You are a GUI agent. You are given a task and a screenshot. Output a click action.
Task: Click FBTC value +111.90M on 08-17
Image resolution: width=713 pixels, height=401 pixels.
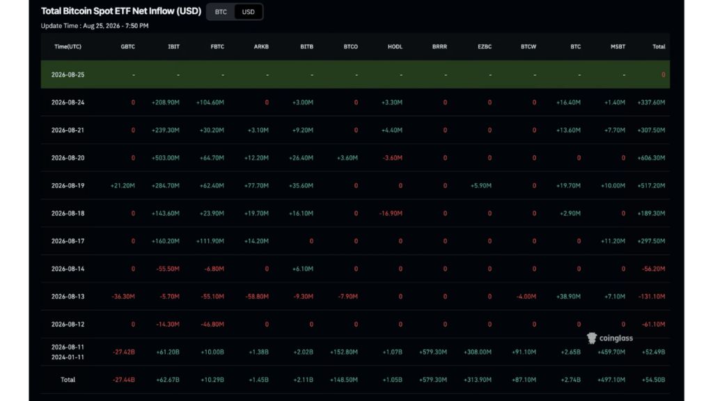(210, 241)
